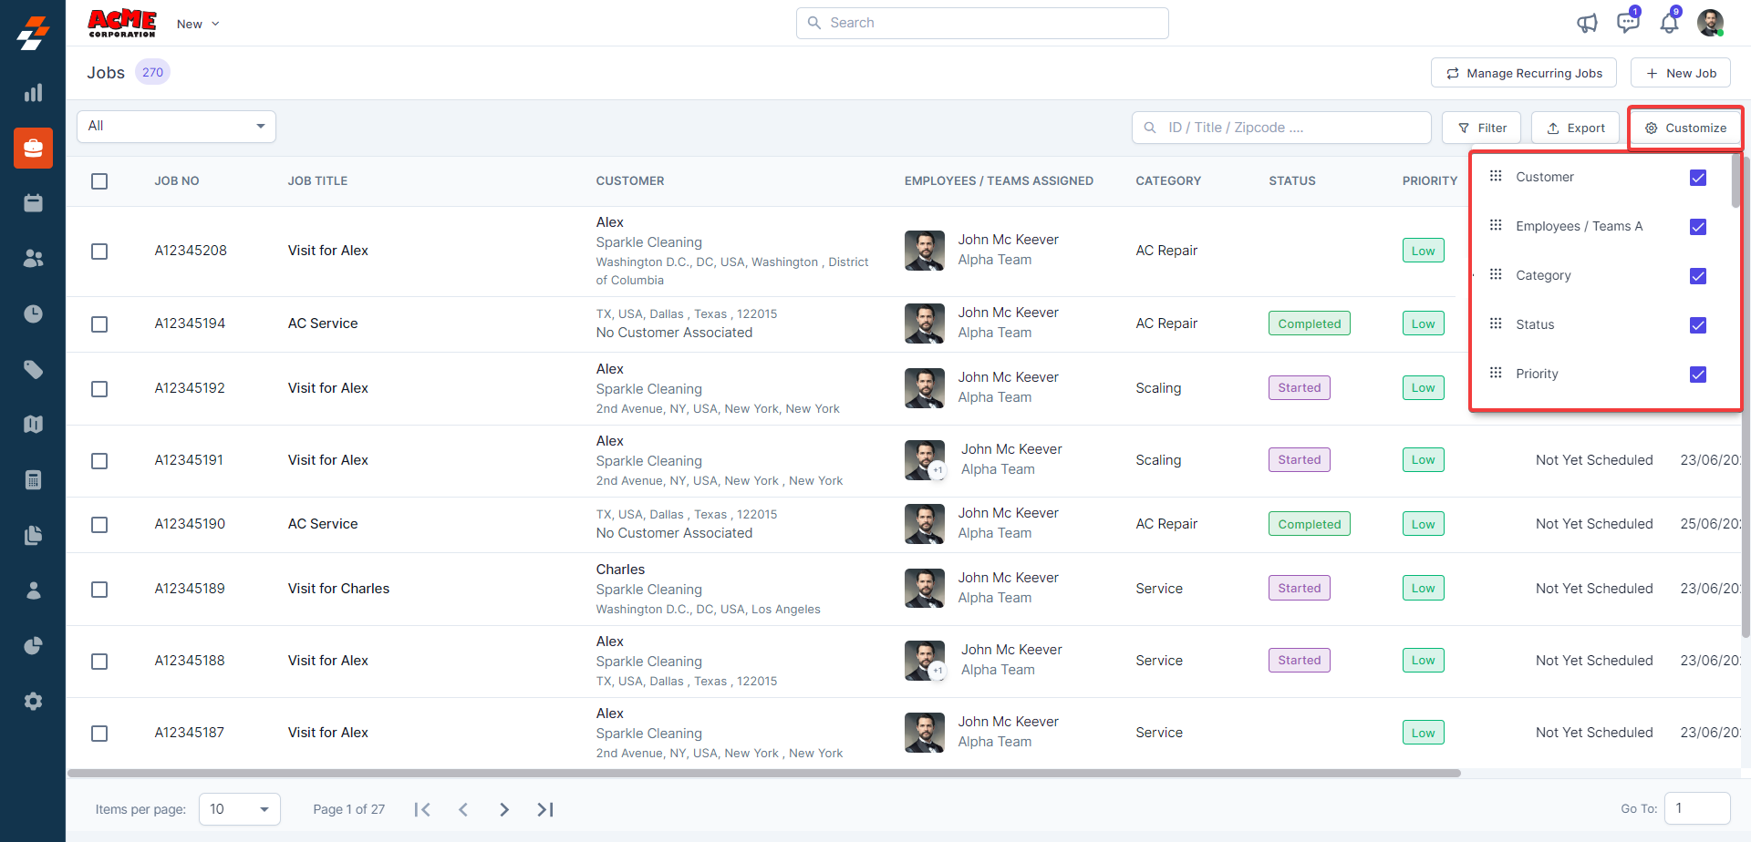
Task: Expand the All jobs filter dropdown
Action: point(176,127)
